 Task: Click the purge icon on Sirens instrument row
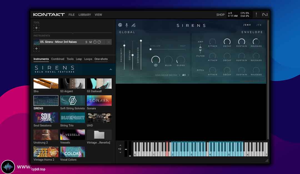99,42
